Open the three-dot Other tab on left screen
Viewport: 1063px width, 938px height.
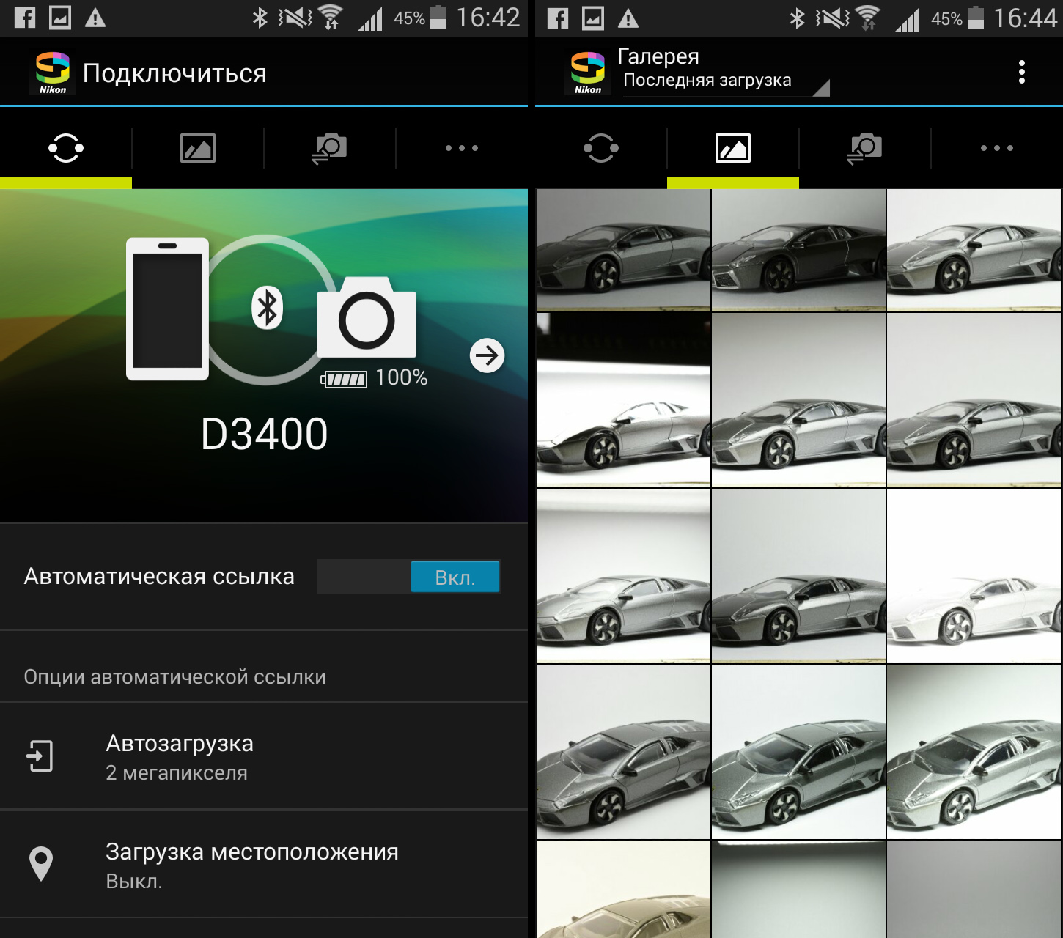462,148
